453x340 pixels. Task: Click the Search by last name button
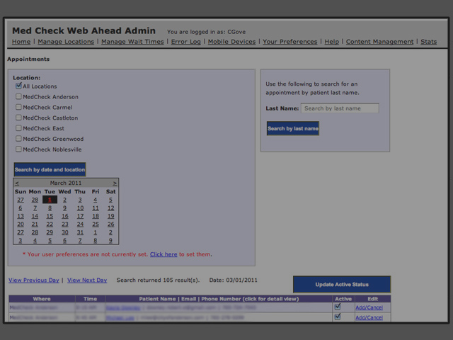[x=293, y=128]
